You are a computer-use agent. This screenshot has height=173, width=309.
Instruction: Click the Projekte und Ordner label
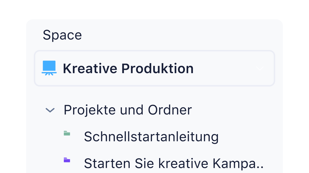pos(128,110)
